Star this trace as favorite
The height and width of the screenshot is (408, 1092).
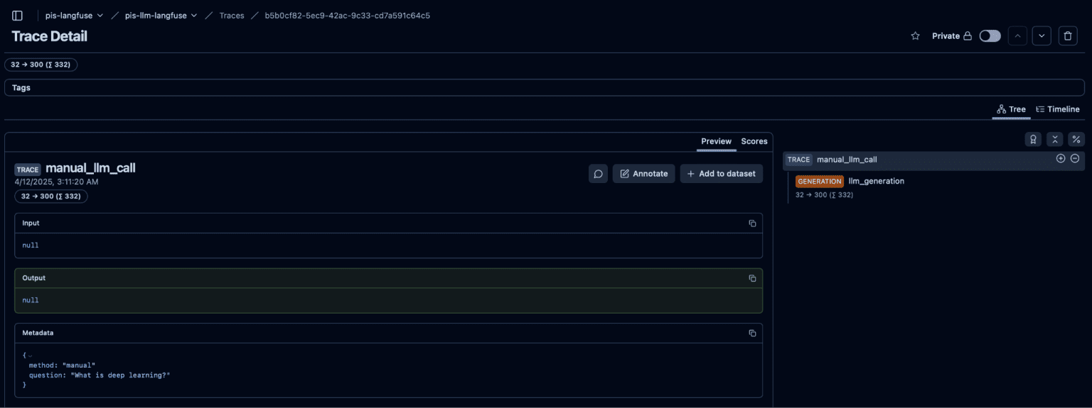[x=915, y=35]
